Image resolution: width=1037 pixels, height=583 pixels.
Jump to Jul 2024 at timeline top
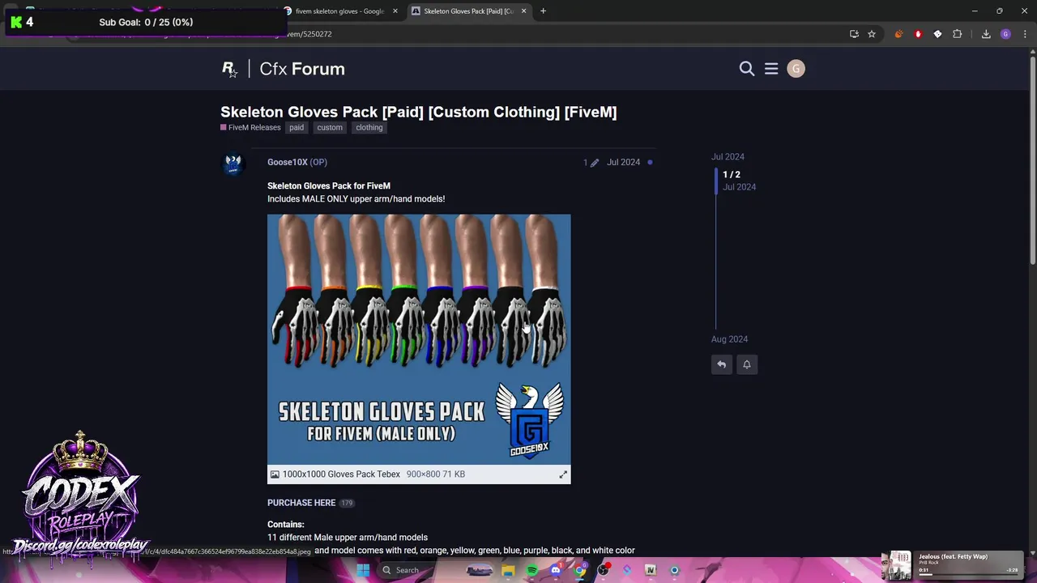(x=728, y=157)
